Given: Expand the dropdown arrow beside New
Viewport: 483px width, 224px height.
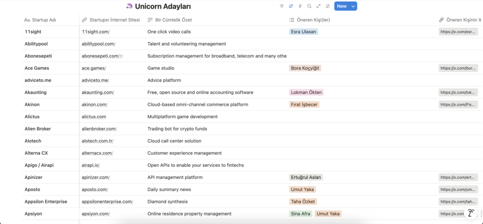Looking at the screenshot, I should [353, 6].
